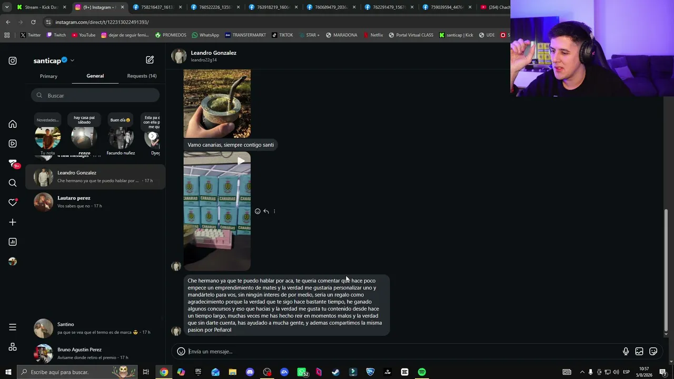Open the mate cup photo thumbnail
This screenshot has height=379, width=674.
(217, 104)
